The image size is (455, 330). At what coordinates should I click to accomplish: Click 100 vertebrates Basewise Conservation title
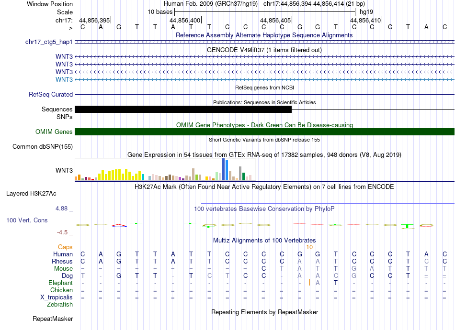(264, 209)
